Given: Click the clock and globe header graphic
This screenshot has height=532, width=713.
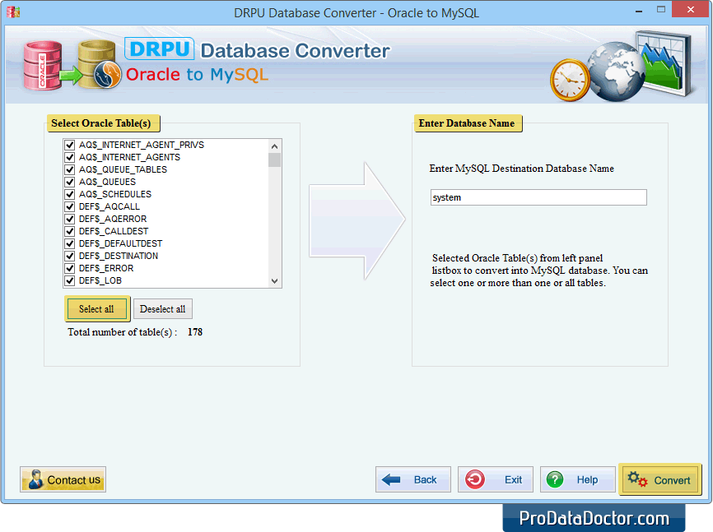Looking at the screenshot, I should point(622,67).
